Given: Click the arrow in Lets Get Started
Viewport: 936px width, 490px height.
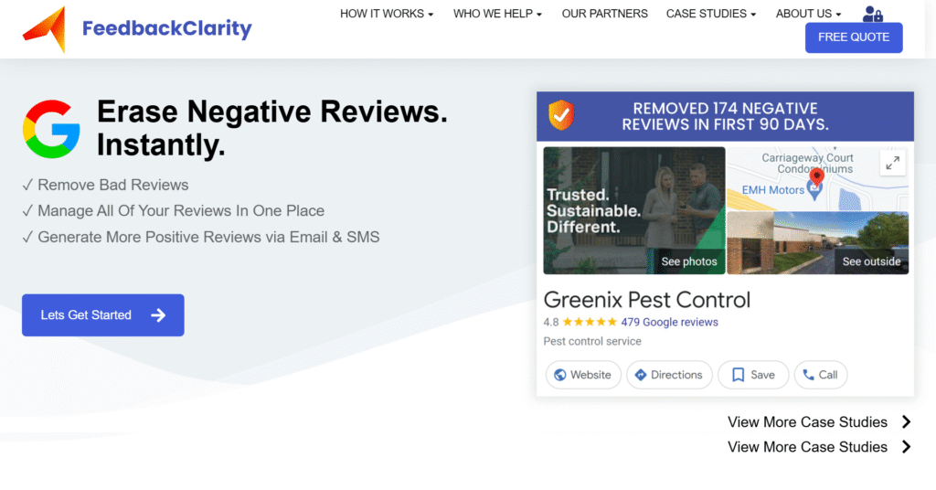Looking at the screenshot, I should pyautogui.click(x=158, y=315).
